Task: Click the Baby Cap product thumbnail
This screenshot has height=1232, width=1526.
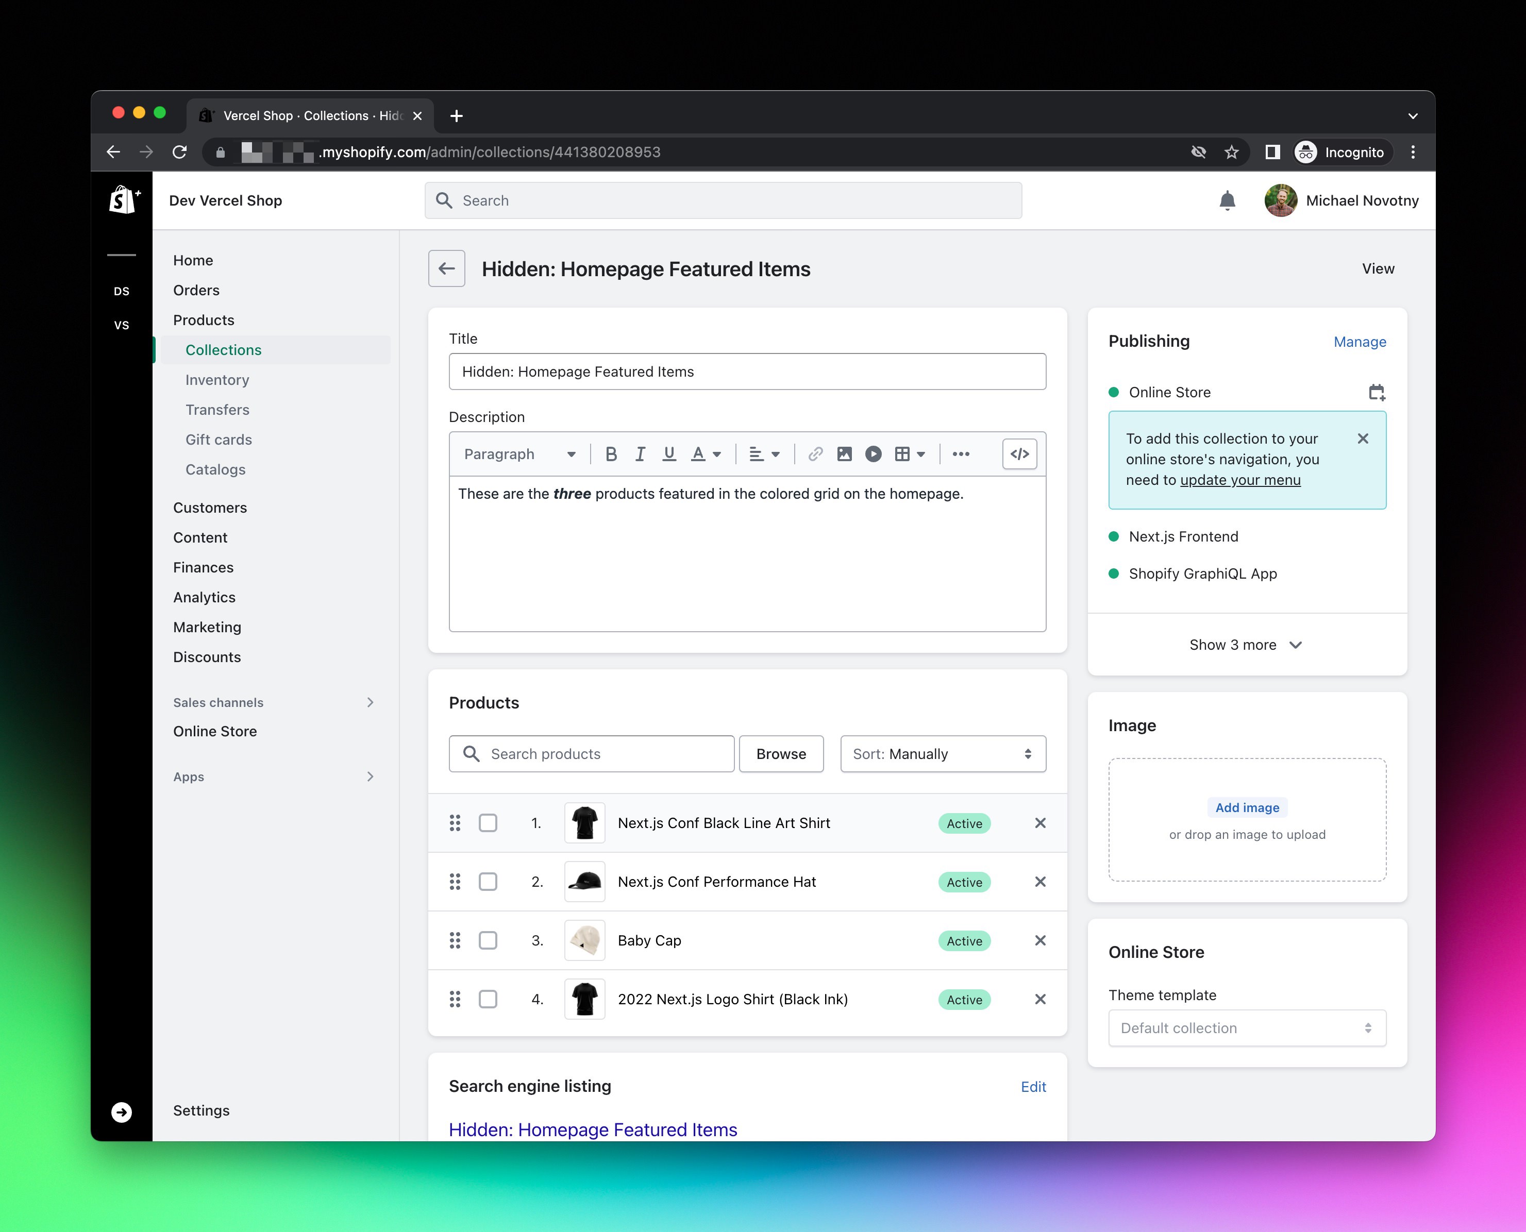Action: tap(585, 940)
